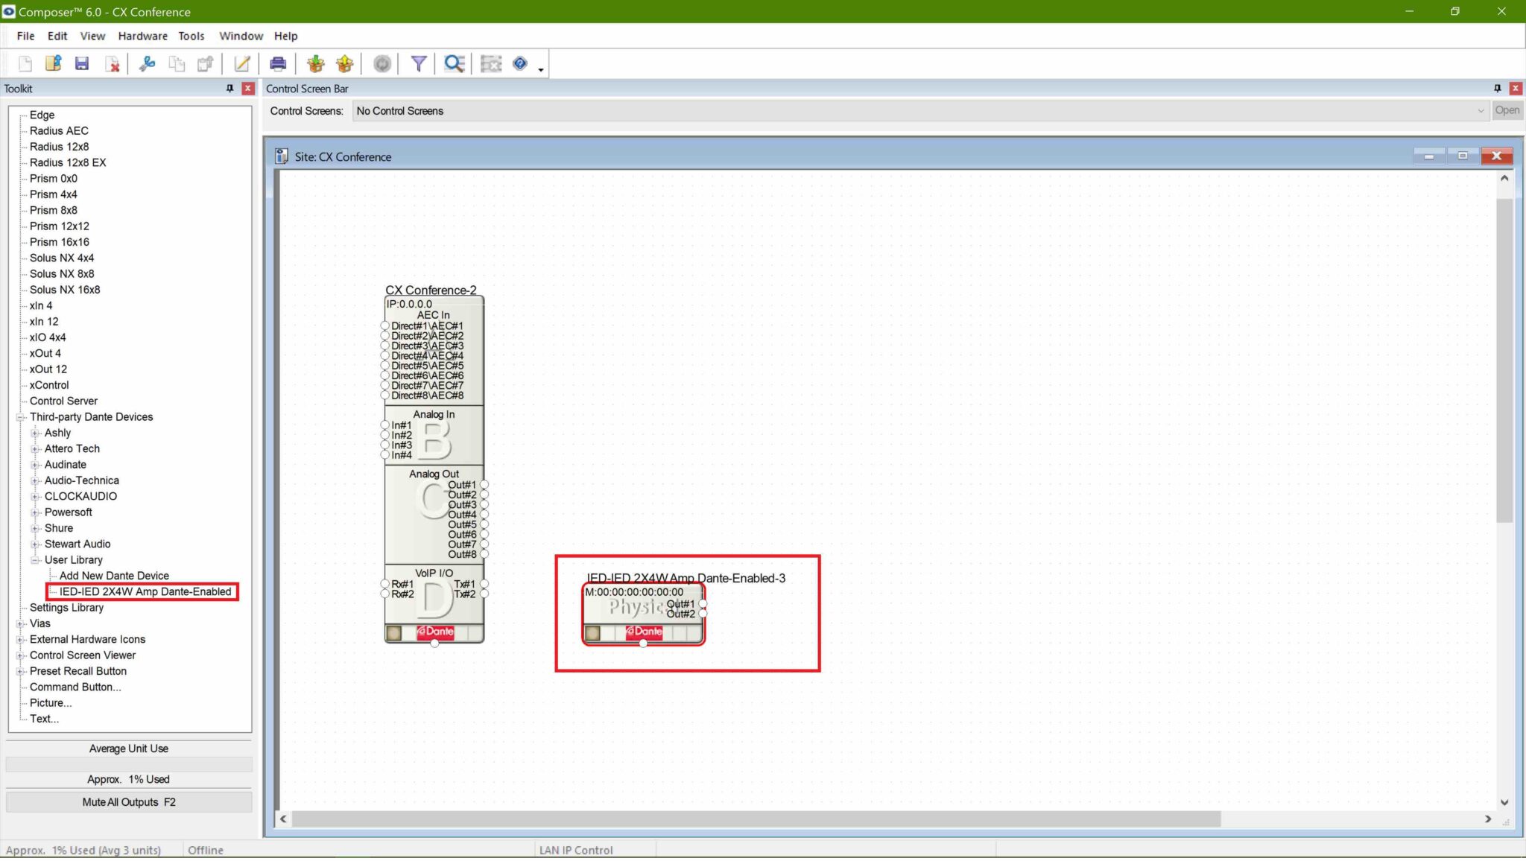Open the Hardware menu
This screenshot has height=861, width=1526.
click(142, 36)
